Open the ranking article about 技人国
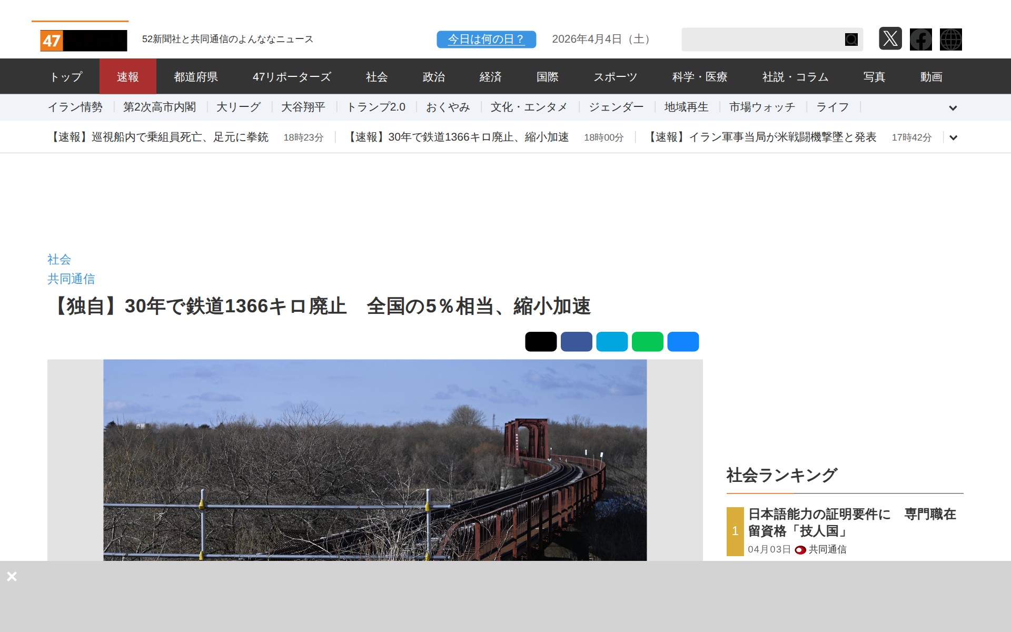Viewport: 1011px width, 632px height. pyautogui.click(x=852, y=522)
